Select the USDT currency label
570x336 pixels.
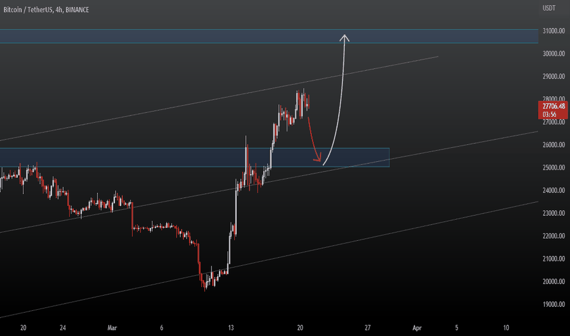[549, 8]
